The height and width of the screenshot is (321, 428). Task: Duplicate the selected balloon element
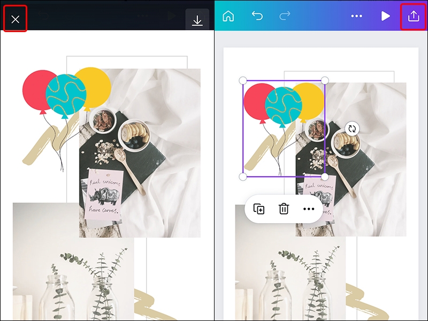pyautogui.click(x=258, y=209)
